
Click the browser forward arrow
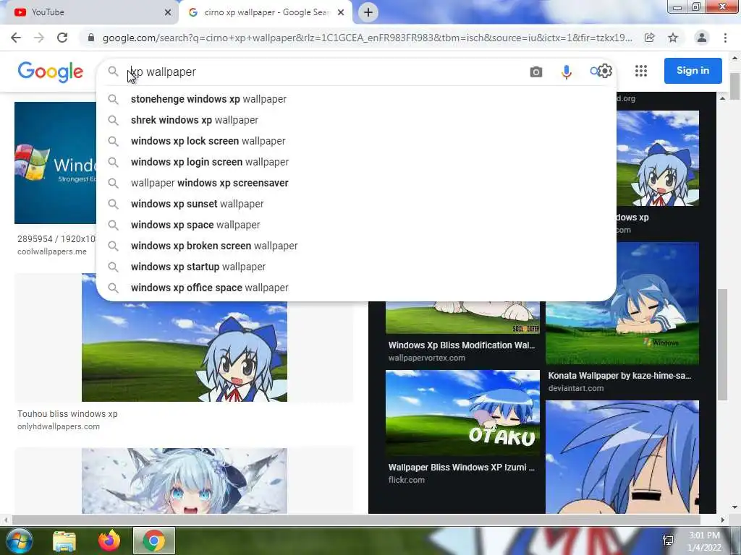39,38
